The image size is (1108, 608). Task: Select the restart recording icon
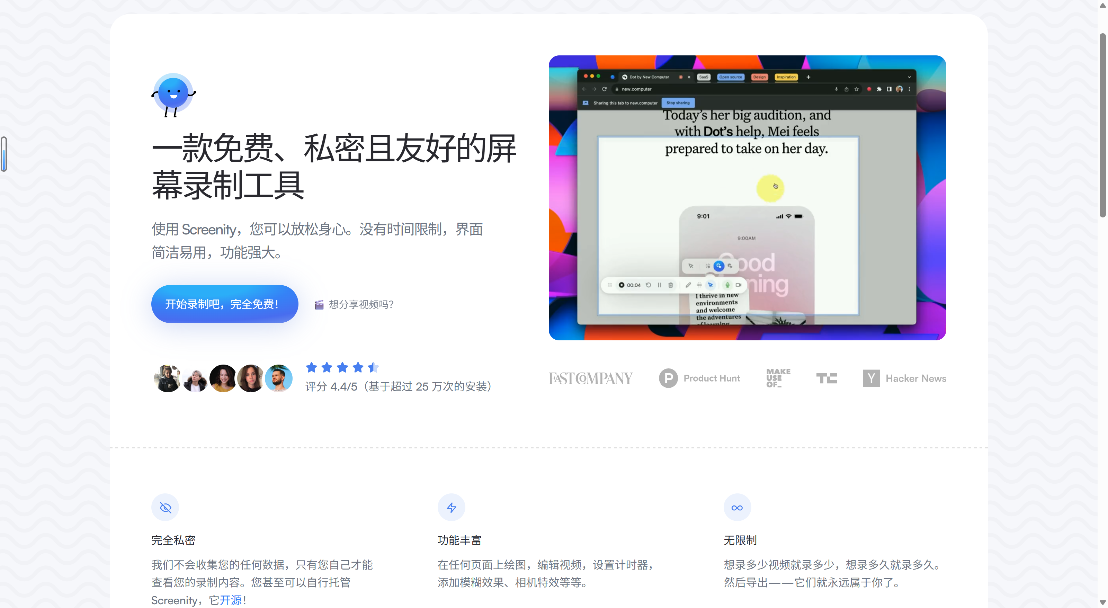pos(649,285)
